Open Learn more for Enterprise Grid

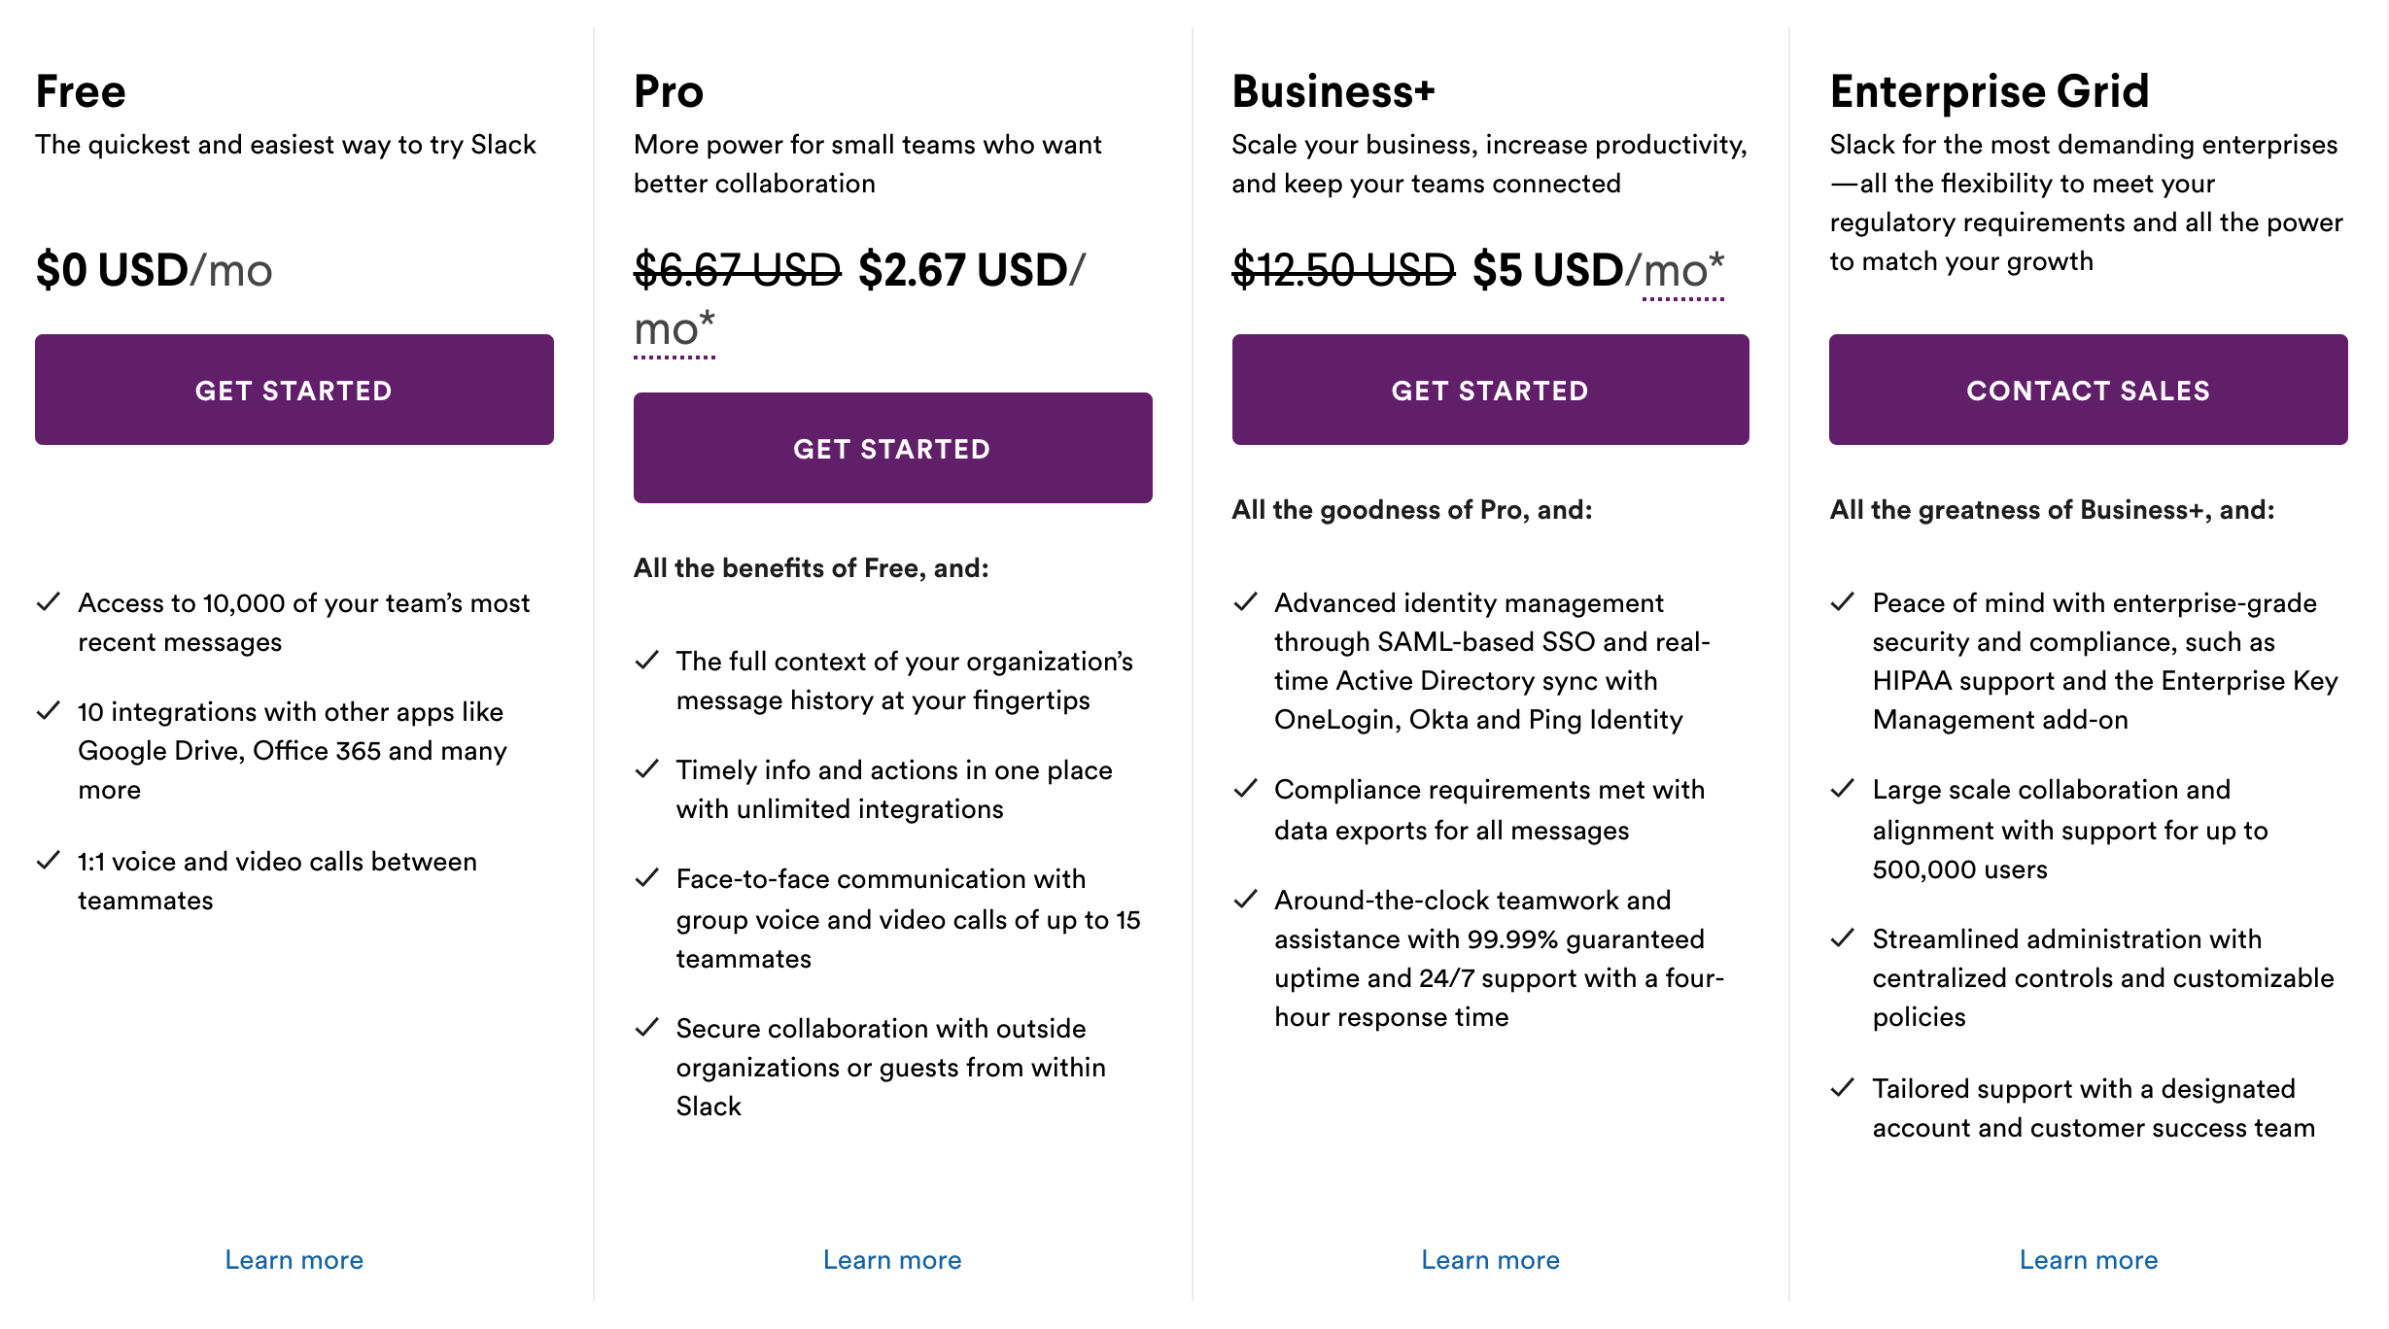[2088, 1259]
